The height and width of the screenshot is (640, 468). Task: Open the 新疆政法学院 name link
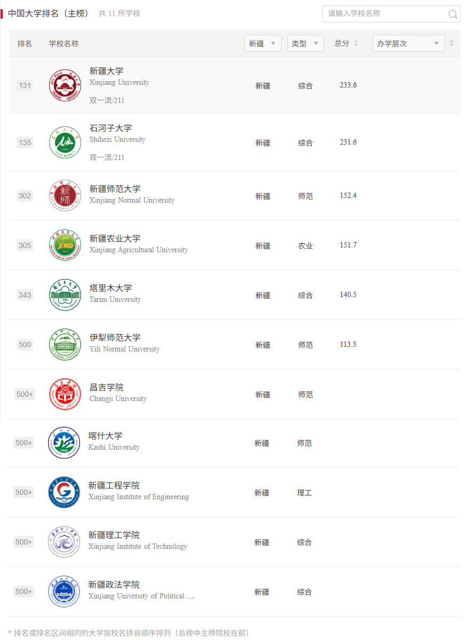(114, 585)
